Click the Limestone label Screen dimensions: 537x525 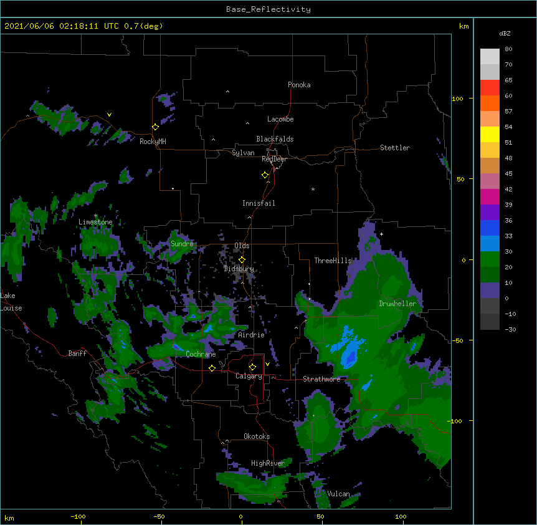click(x=95, y=222)
